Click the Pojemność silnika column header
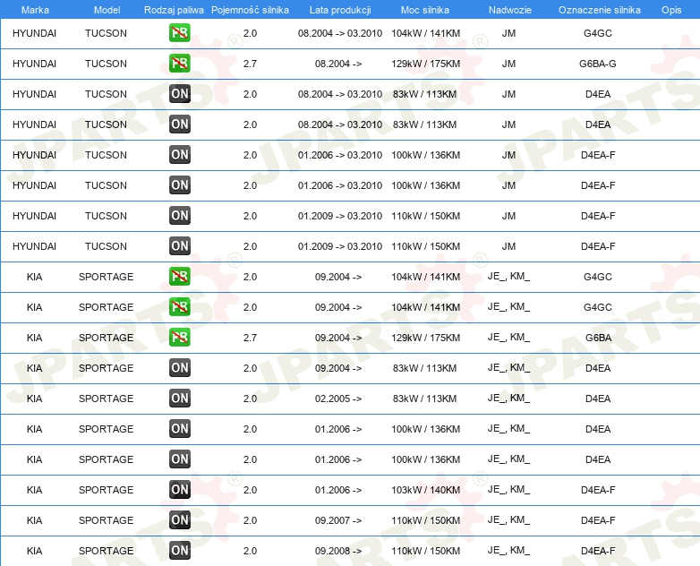This screenshot has height=566, width=700. (x=250, y=10)
